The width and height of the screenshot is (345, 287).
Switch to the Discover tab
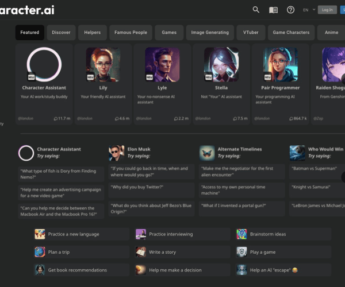[x=61, y=33]
